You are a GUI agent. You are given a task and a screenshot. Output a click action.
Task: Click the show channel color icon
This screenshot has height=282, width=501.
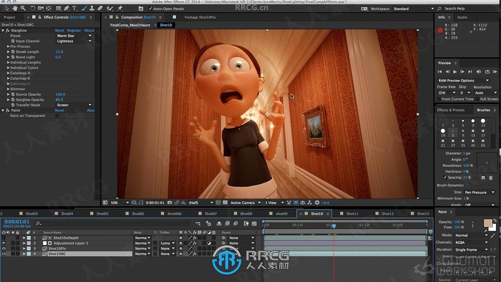[183, 202]
